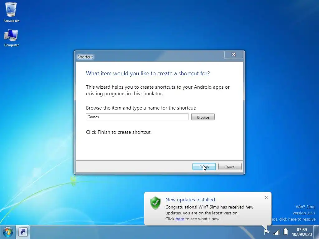Focus the shortcut name field containing Games
This screenshot has height=239, width=319.
137,117
